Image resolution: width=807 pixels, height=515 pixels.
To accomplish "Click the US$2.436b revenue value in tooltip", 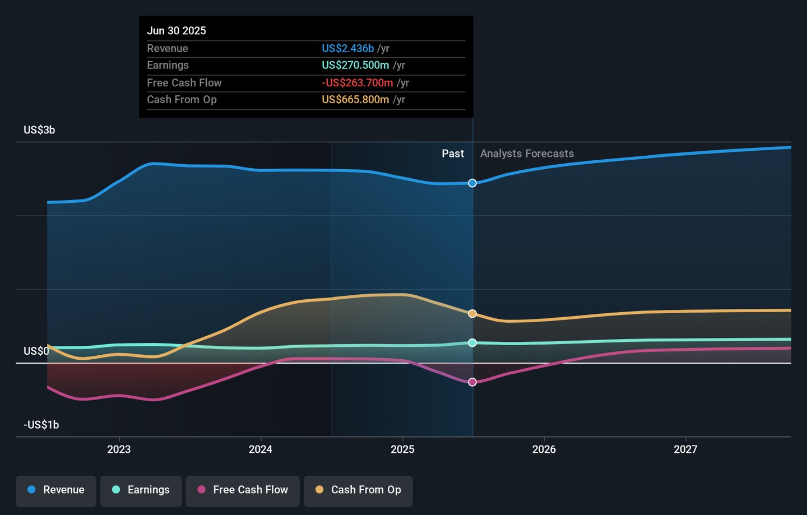I will pyautogui.click(x=347, y=49).
